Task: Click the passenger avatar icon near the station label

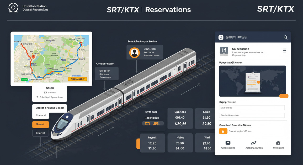Action: [135, 52]
